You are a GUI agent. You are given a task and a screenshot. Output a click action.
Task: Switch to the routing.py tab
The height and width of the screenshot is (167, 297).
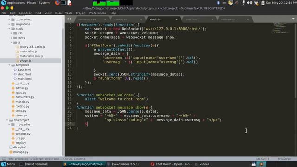point(121,19)
